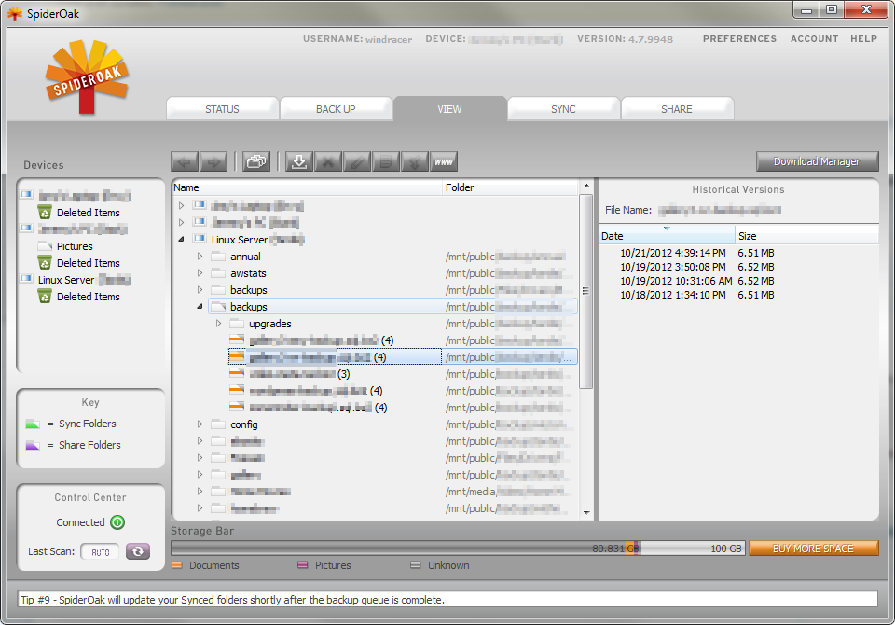Click the stacked folders toolbar icon
This screenshot has height=625, width=895.
pos(256,161)
